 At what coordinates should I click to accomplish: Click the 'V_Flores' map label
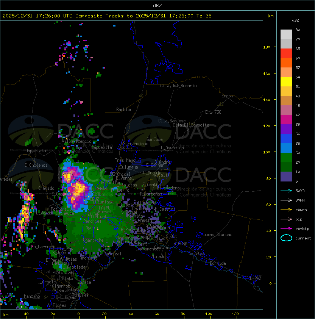click(57, 305)
